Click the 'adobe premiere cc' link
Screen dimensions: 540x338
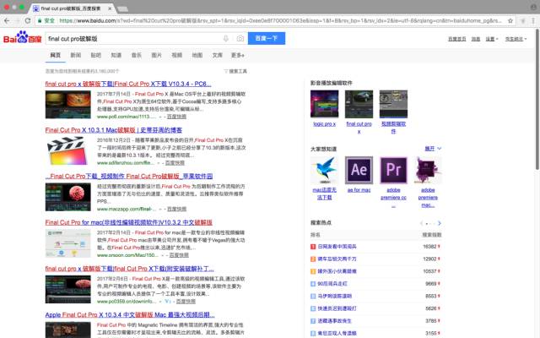[x=393, y=197]
